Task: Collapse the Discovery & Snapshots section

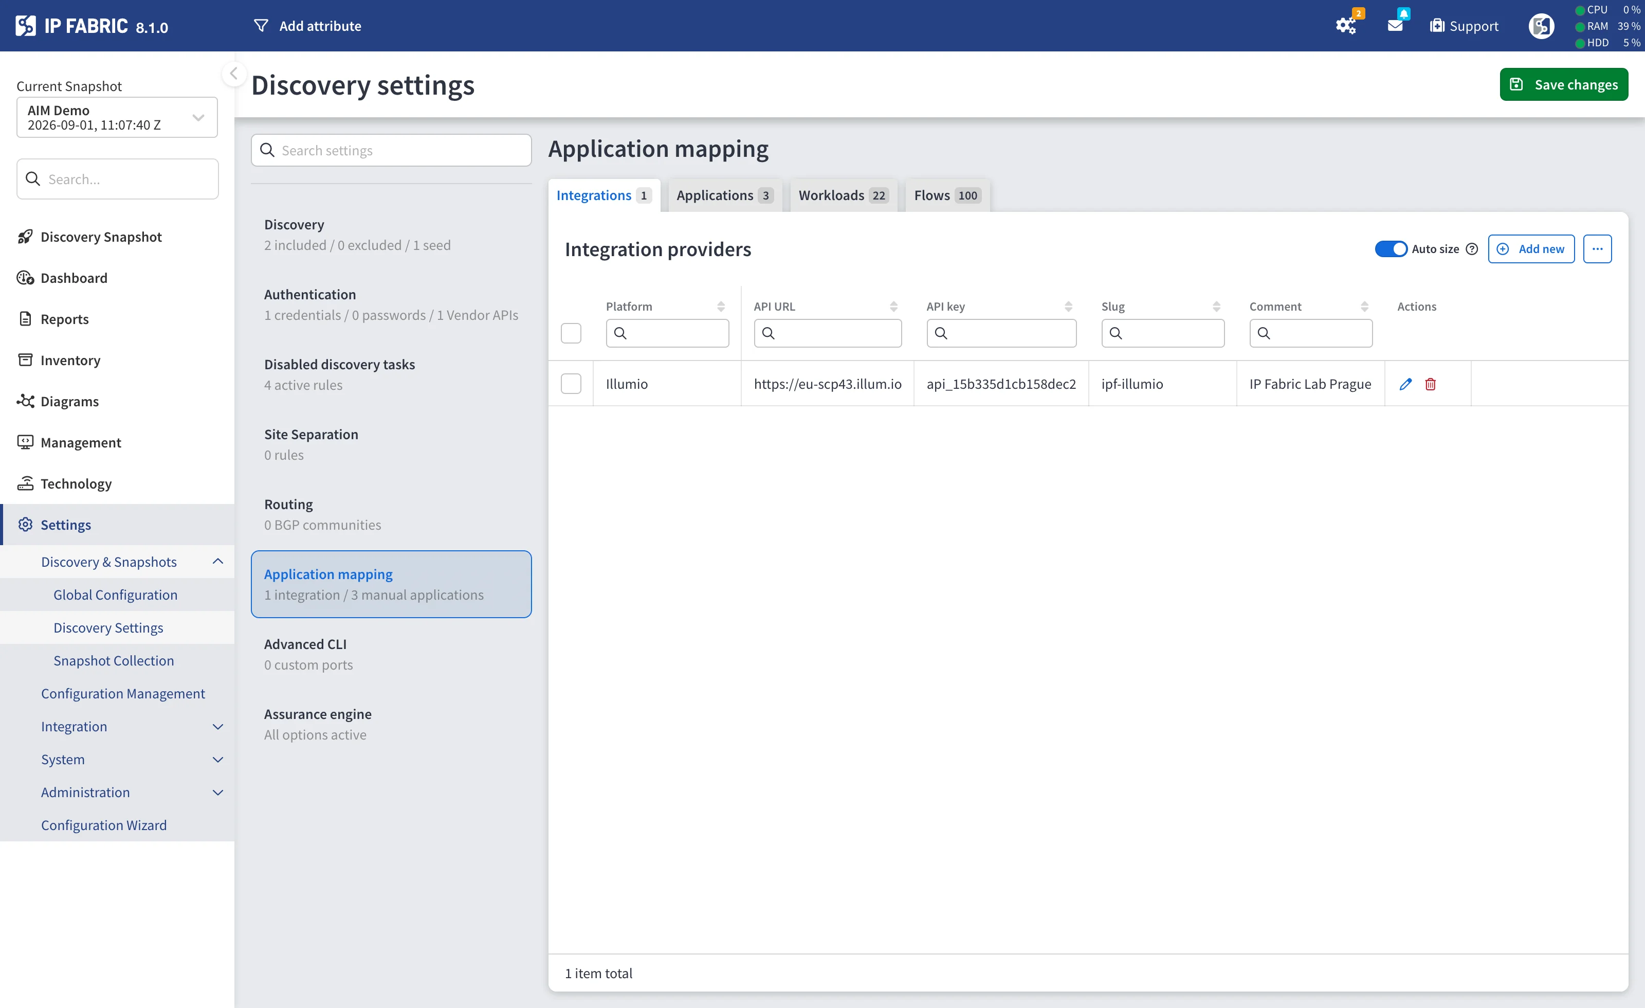Action: click(217, 561)
